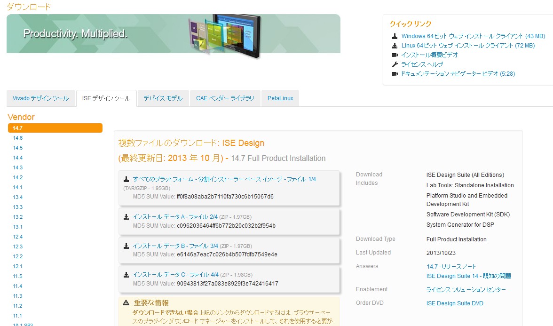Click 'Lab Tools: Standalone Installation' text
This screenshot has width=553, height=326.
tap(470, 185)
